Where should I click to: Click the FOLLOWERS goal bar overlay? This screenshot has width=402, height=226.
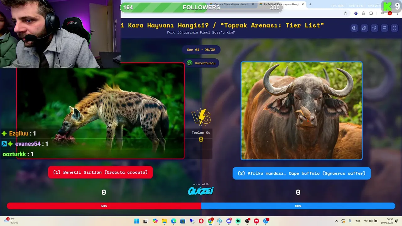point(201,8)
